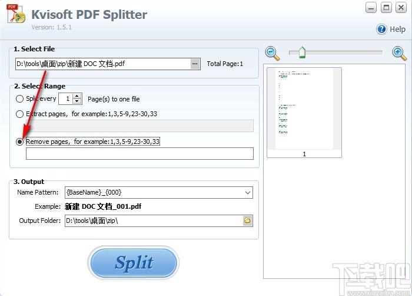Maximize the PDF Splitter window
Image resolution: width=412 pixels, height=296 pixels.
point(386,8)
